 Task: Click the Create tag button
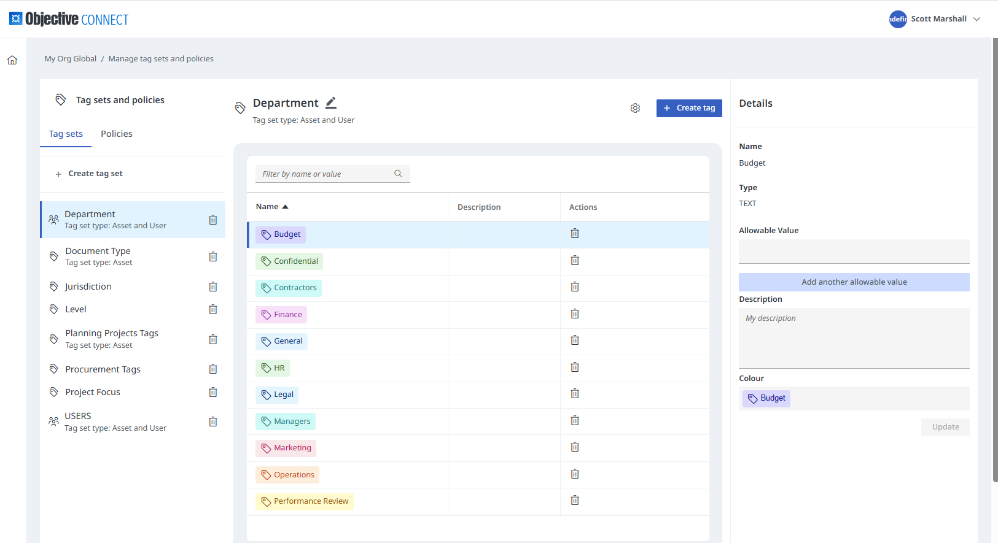689,108
